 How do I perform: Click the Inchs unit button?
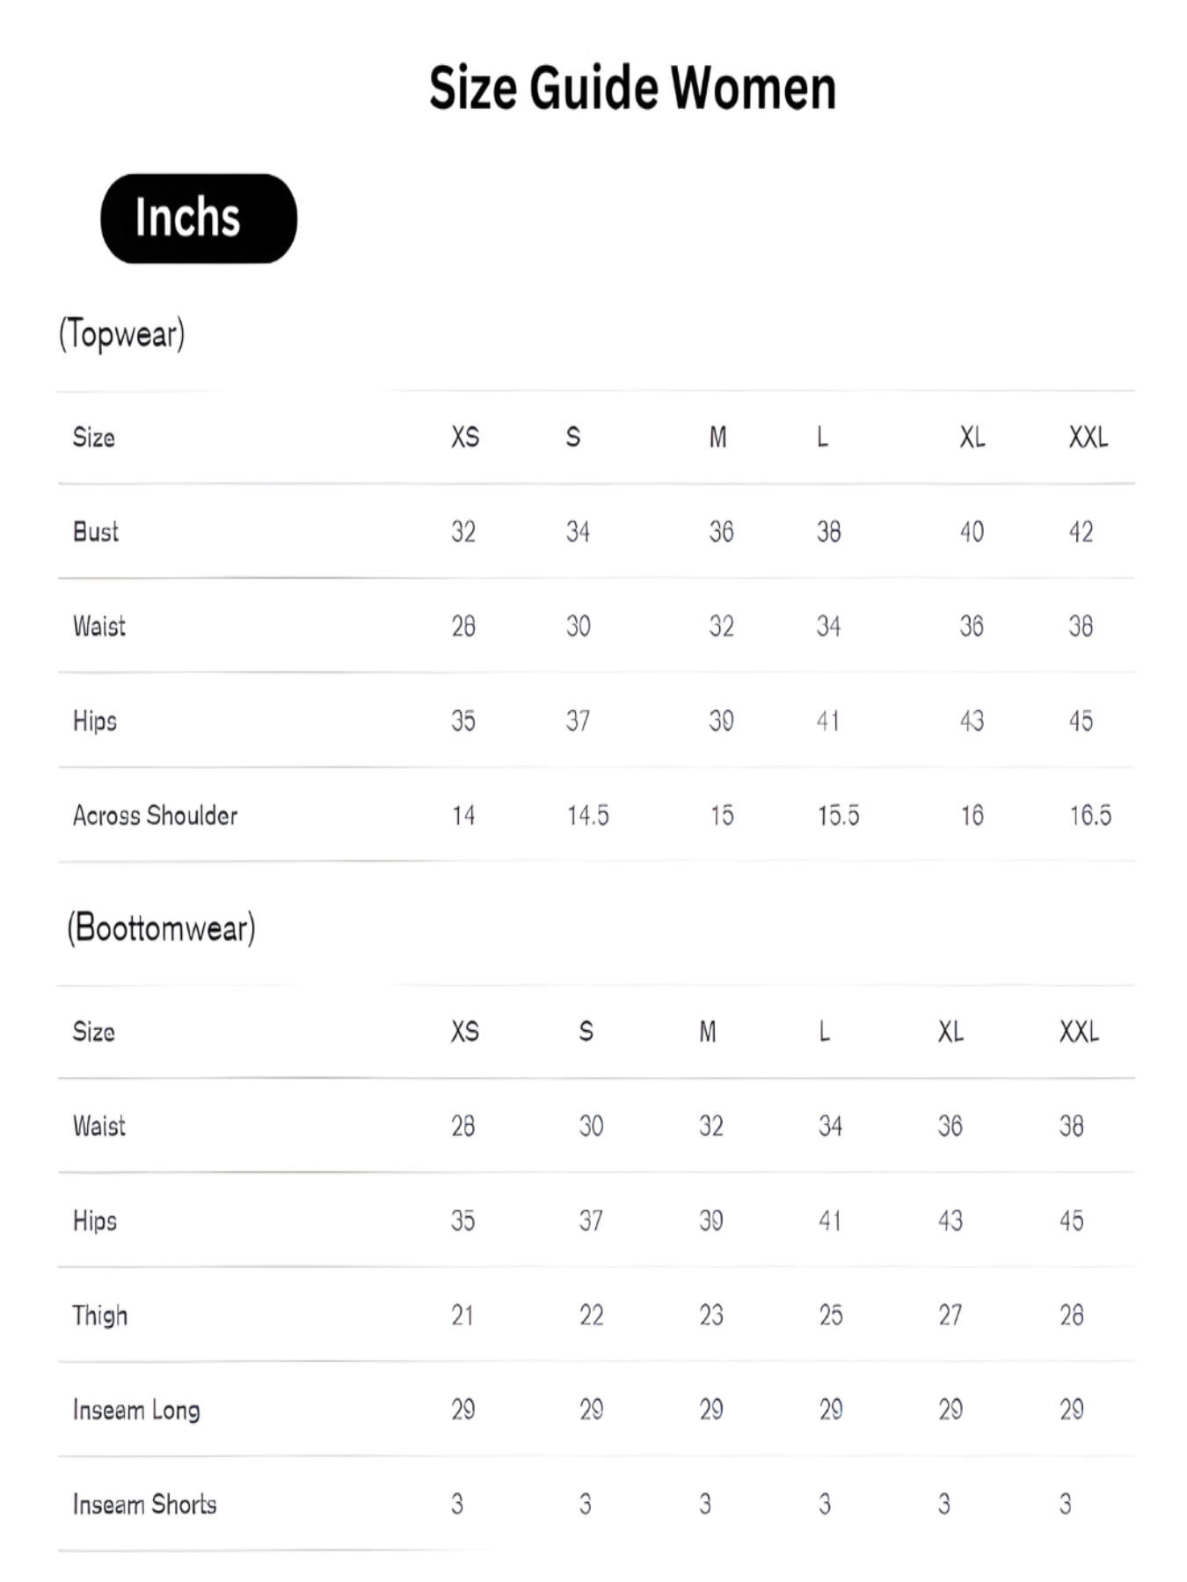pos(199,218)
